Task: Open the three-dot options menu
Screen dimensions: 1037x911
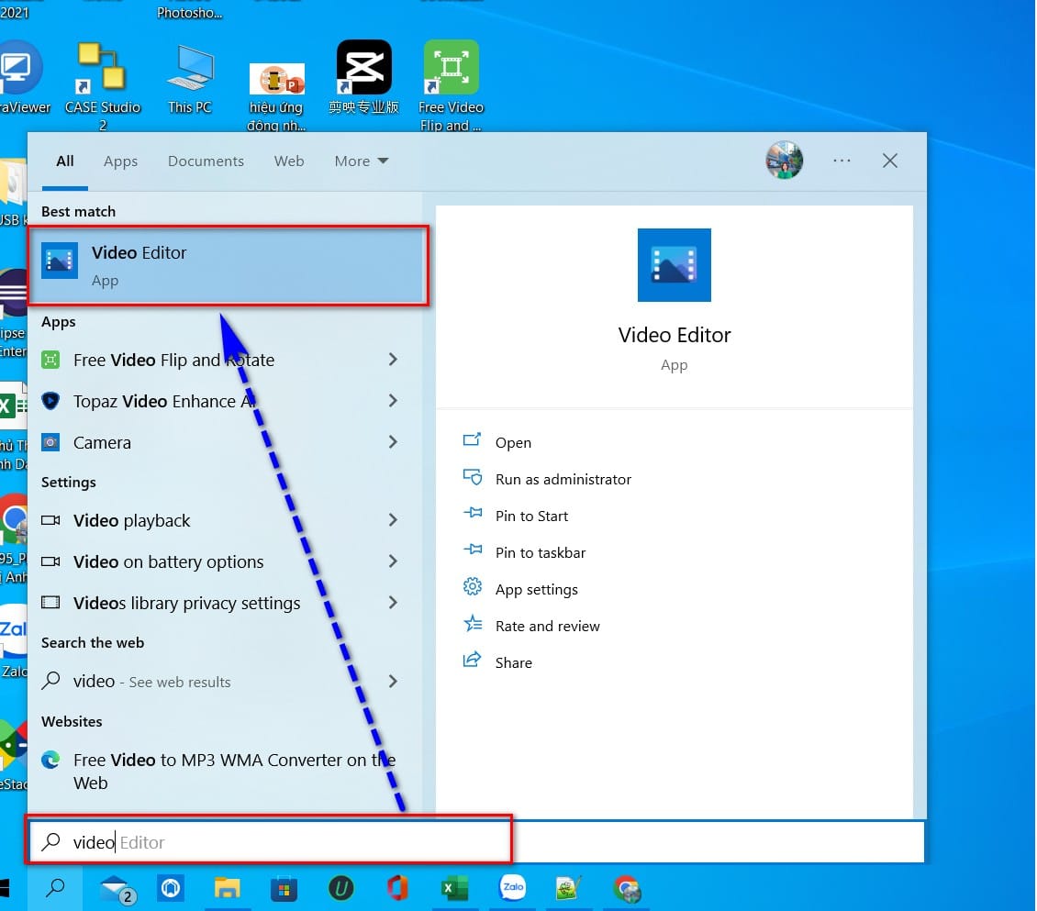Action: tap(842, 161)
